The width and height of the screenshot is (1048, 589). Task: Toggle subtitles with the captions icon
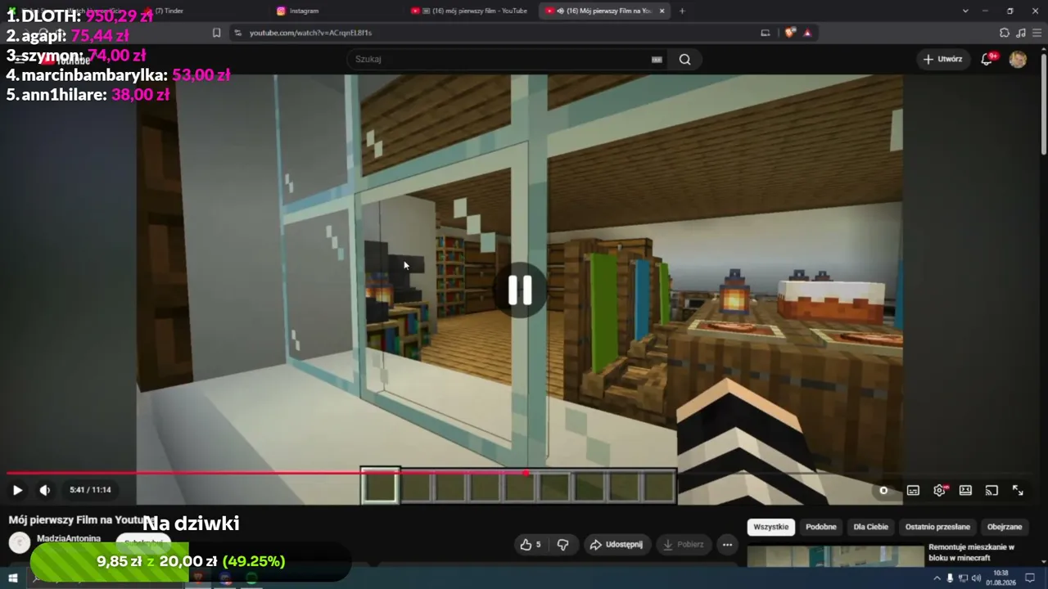click(x=913, y=490)
